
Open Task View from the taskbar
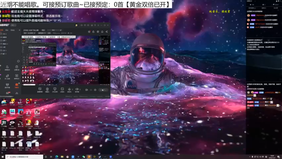point(51,157)
